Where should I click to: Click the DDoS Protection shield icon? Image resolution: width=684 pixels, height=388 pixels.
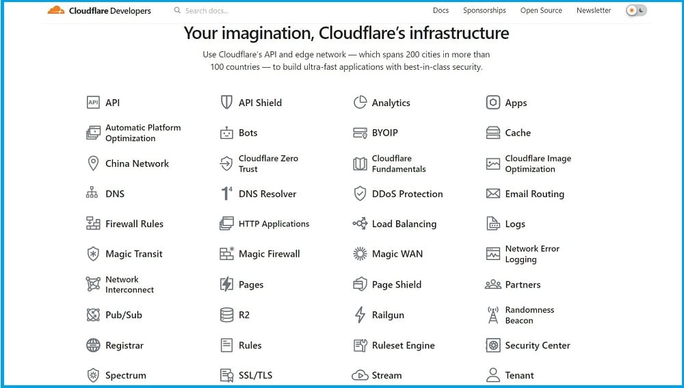coord(360,194)
